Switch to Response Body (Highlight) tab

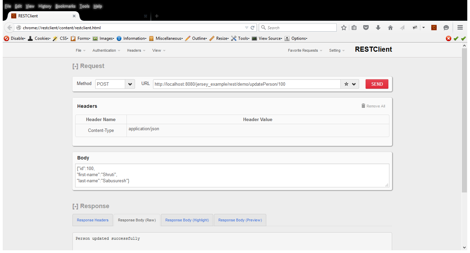point(187,220)
